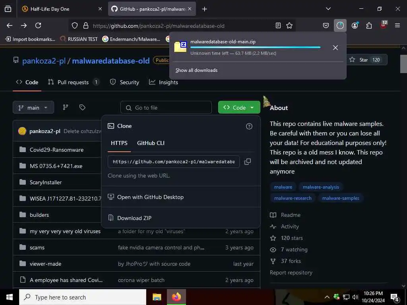Focus the Go to file search field
The image size is (407, 305).
click(x=166, y=107)
